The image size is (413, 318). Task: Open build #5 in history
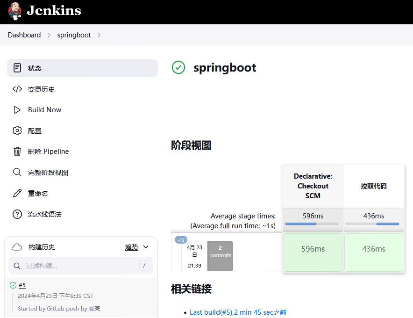tap(22, 285)
